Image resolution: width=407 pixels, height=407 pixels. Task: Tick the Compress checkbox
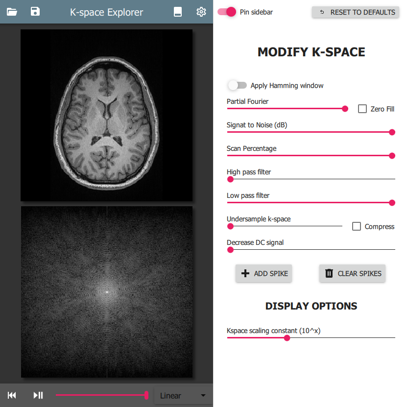[357, 226]
